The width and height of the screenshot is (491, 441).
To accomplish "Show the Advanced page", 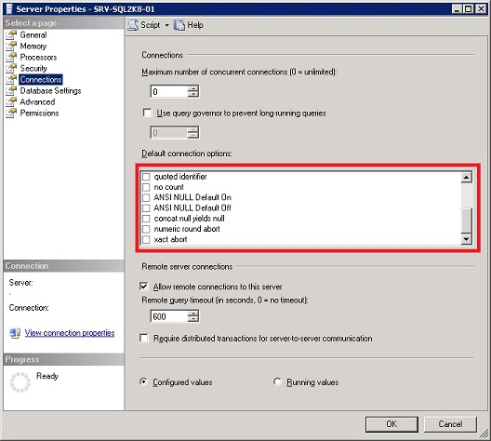I will (37, 101).
